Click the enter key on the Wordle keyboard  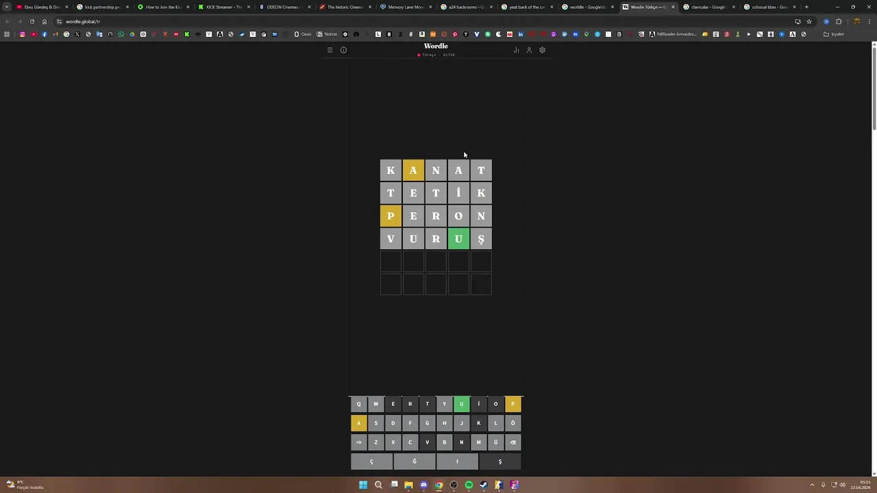(x=358, y=442)
